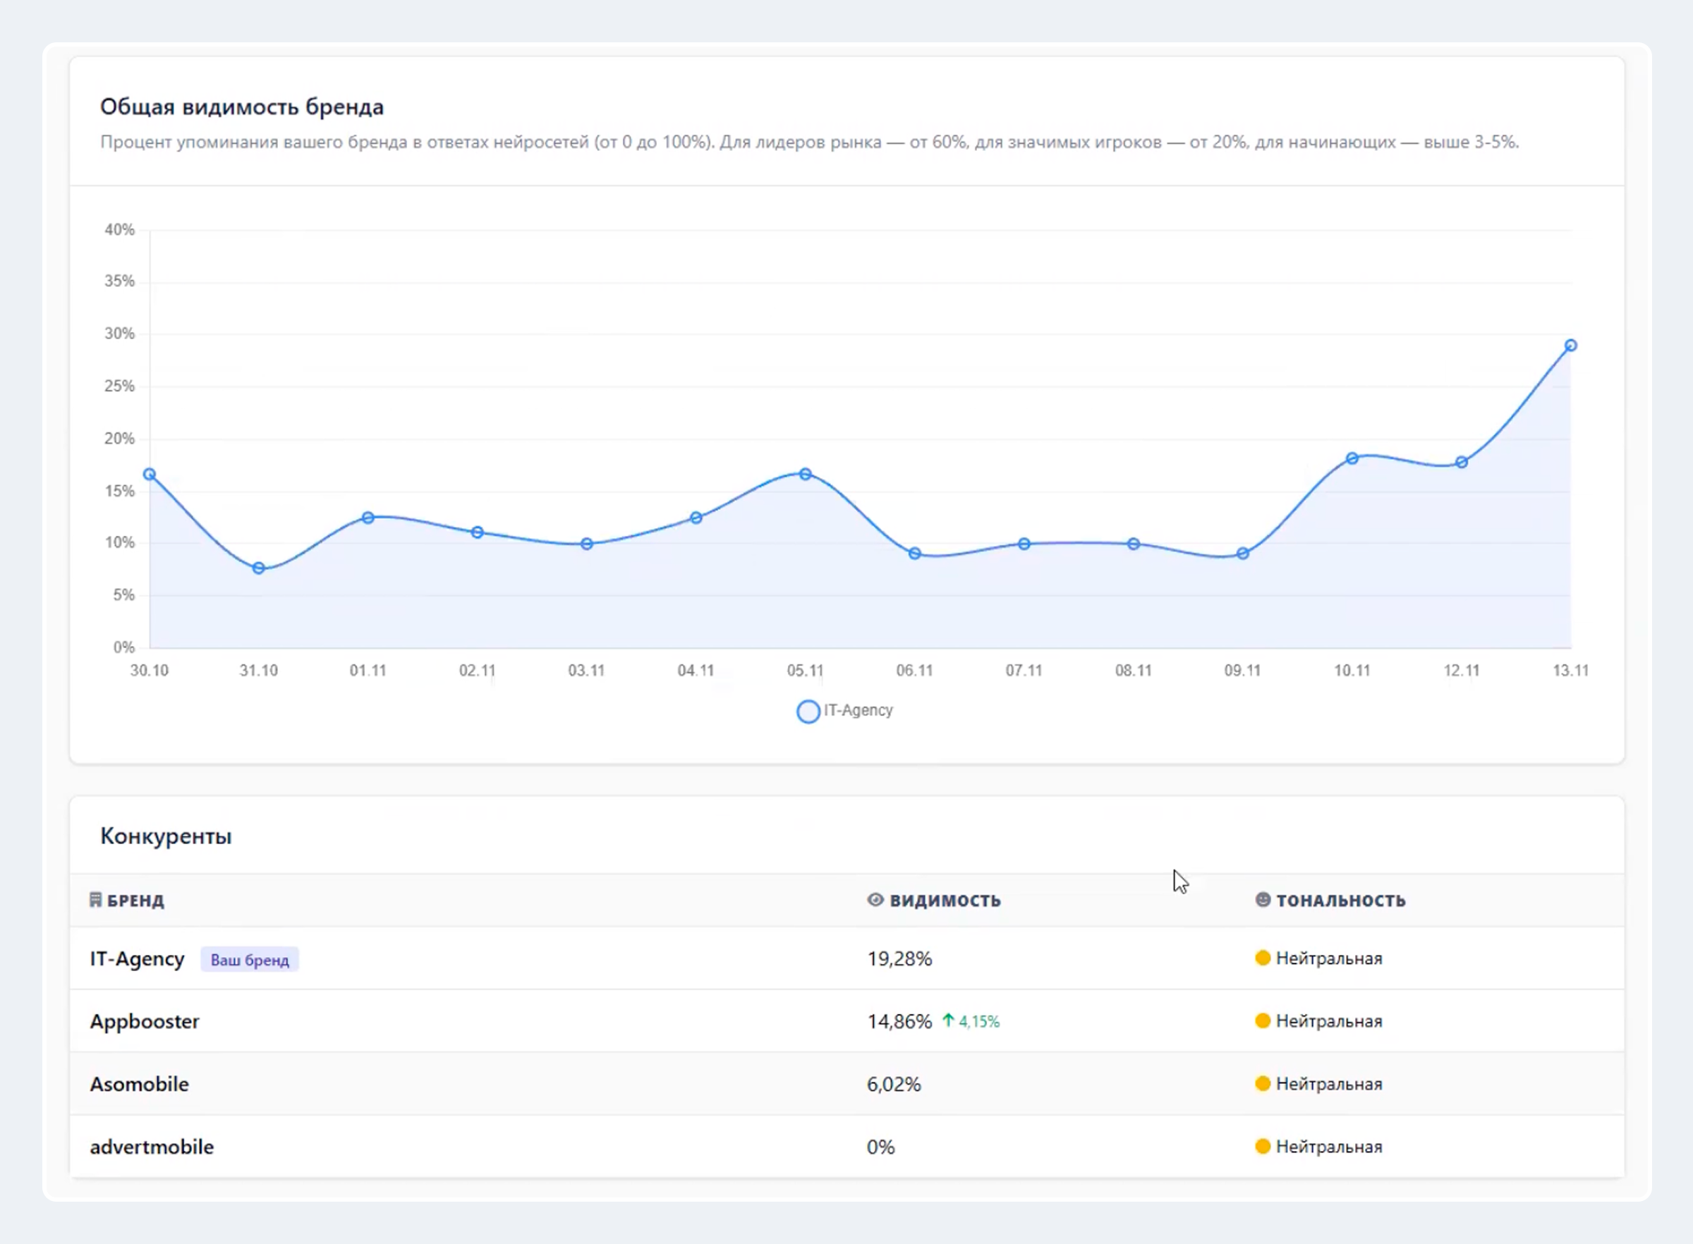
Task: Click the 31.10 data point on chart
Action: (x=258, y=568)
